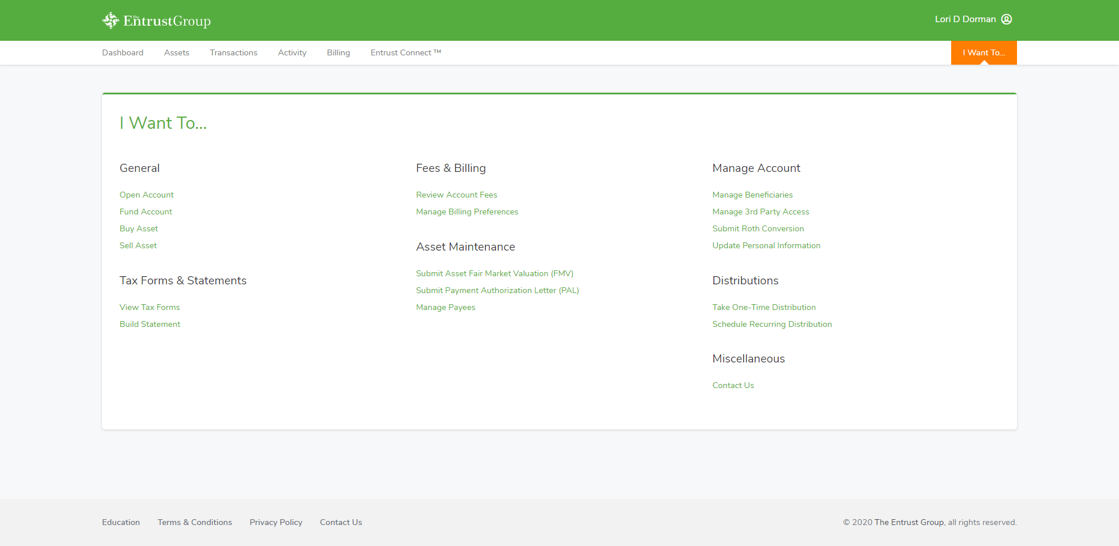Screen dimensions: 1119x546
Task: Click Contact Us under Miscellaneous
Action: pyautogui.click(x=733, y=385)
